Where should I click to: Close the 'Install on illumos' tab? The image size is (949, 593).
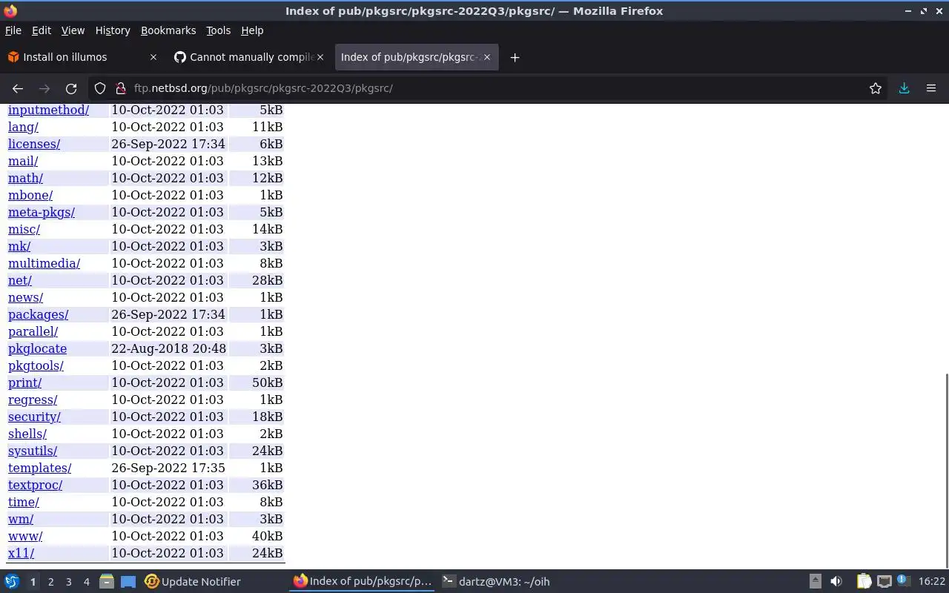pos(153,57)
